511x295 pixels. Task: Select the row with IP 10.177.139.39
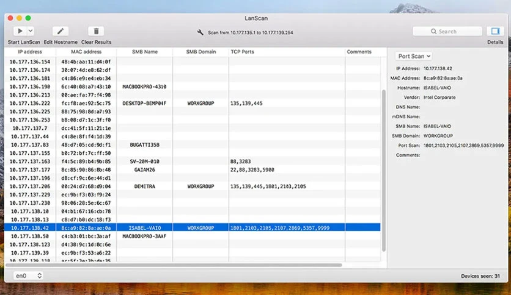point(193,253)
